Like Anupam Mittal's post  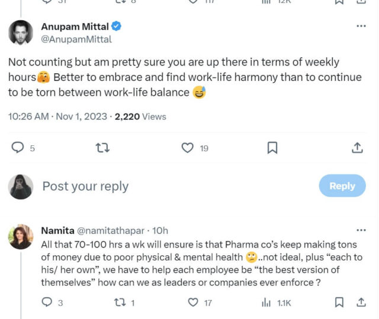click(x=188, y=148)
